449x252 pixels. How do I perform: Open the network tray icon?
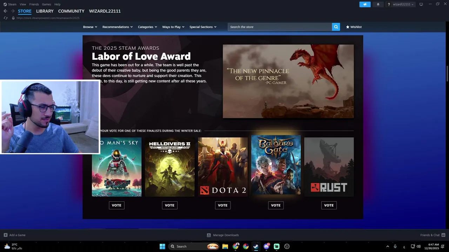pos(413,246)
